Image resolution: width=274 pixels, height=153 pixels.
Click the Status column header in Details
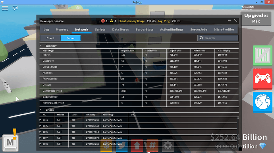[x=74, y=115]
